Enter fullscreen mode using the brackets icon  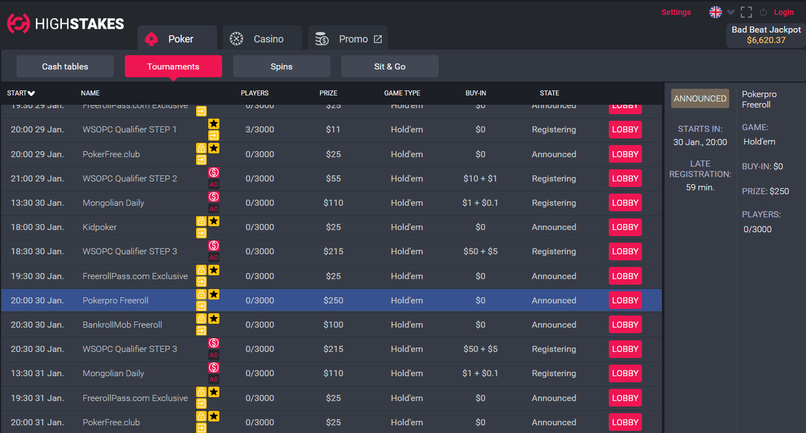point(746,12)
